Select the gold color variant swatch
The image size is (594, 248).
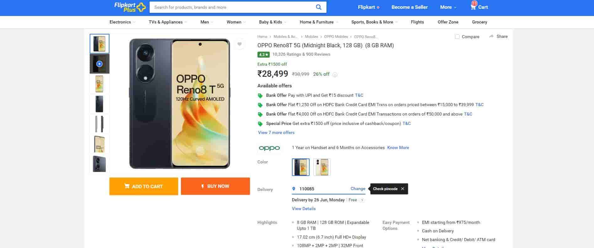click(x=322, y=167)
